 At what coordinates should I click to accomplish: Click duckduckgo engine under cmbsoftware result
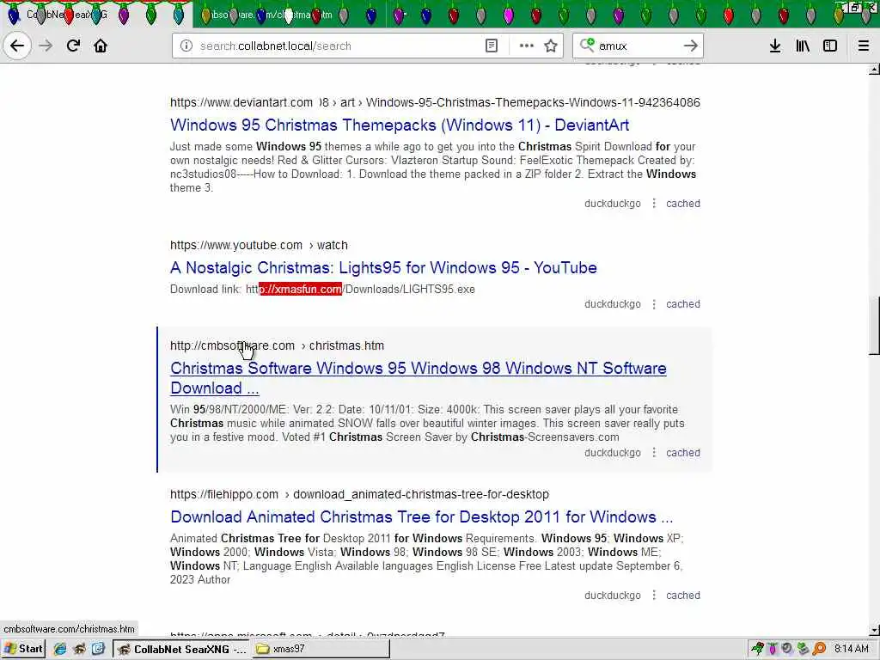pos(612,452)
